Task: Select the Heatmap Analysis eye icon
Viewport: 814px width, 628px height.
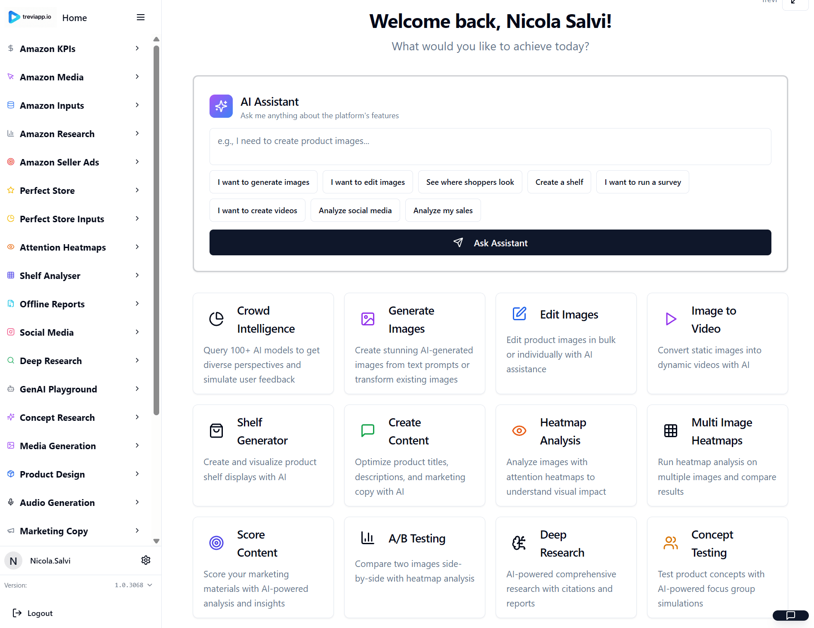Action: (x=519, y=431)
